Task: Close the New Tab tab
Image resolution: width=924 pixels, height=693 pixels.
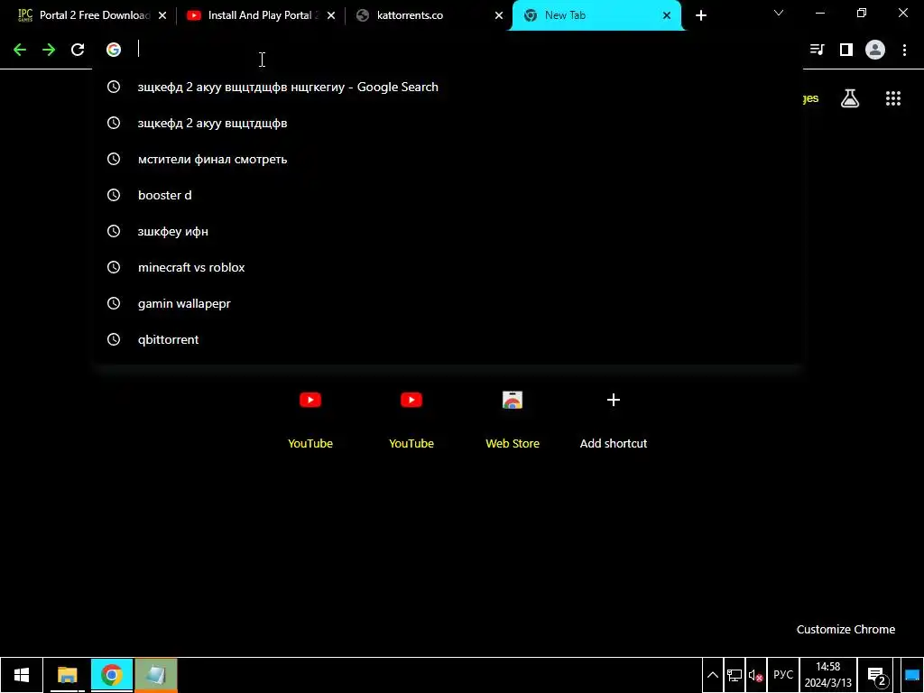Action: click(667, 15)
